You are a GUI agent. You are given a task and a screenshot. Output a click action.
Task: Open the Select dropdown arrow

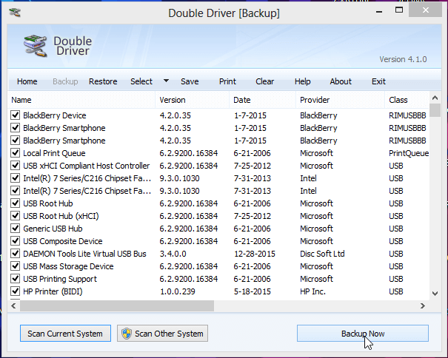tap(166, 81)
